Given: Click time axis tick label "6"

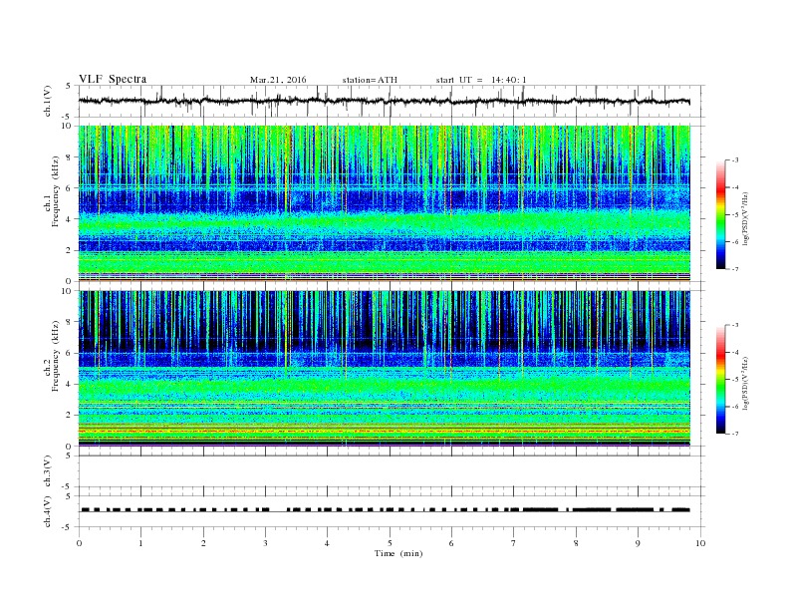Looking at the screenshot, I should tap(451, 543).
